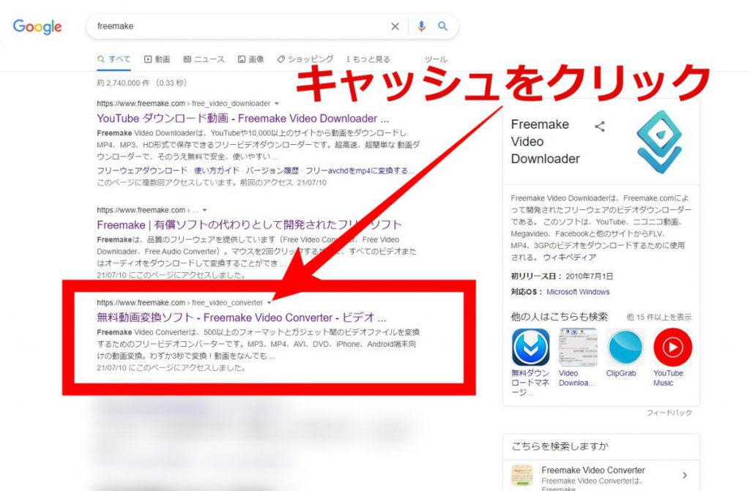Viewport: 750px width, 491px height.
Task: Open the もっと見る menu
Action: pyautogui.click(x=368, y=59)
